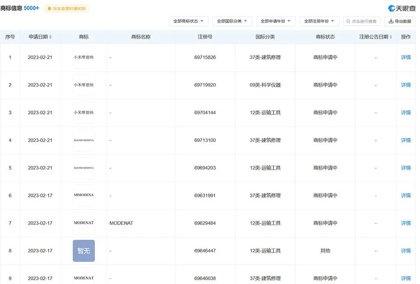Click registration number 69631991

205,195
